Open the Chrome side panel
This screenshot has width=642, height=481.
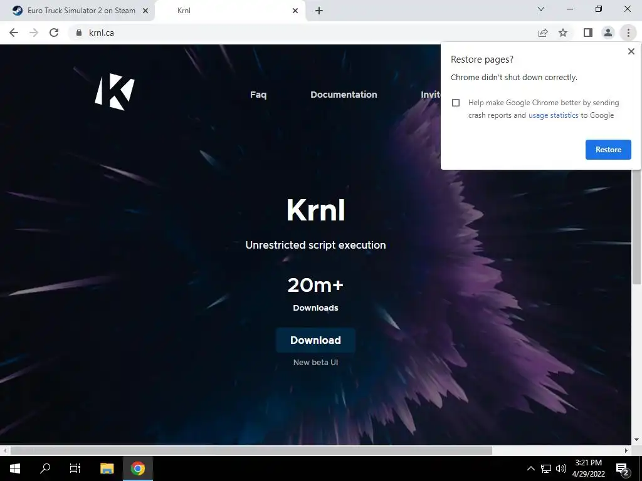click(588, 33)
